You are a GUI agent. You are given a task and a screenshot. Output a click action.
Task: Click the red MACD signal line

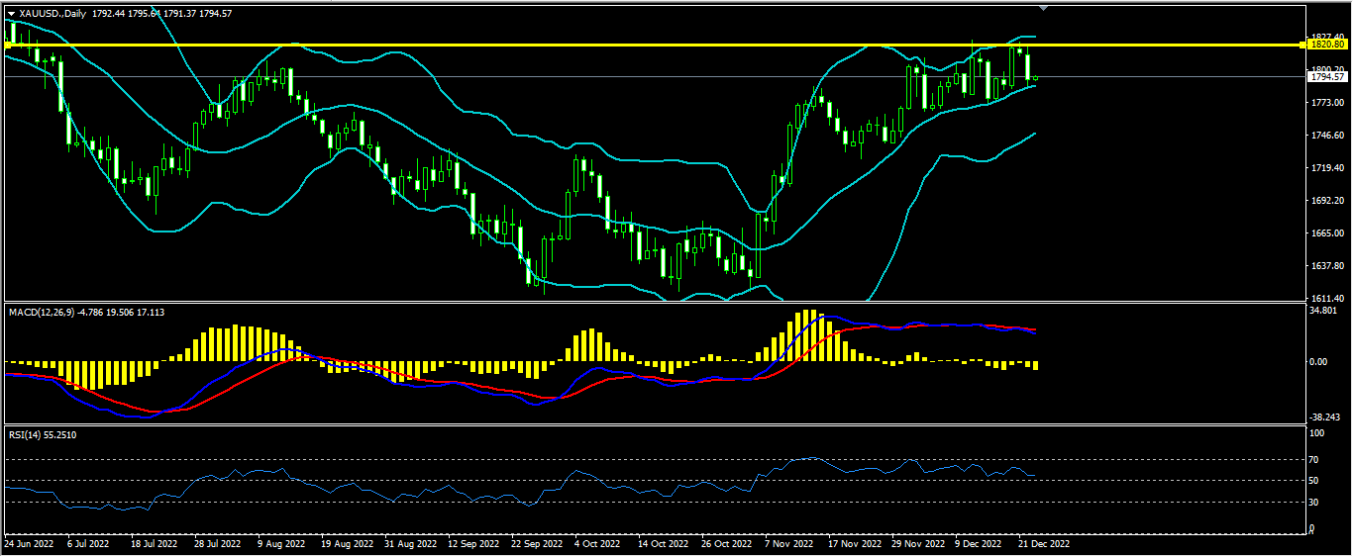point(297,361)
